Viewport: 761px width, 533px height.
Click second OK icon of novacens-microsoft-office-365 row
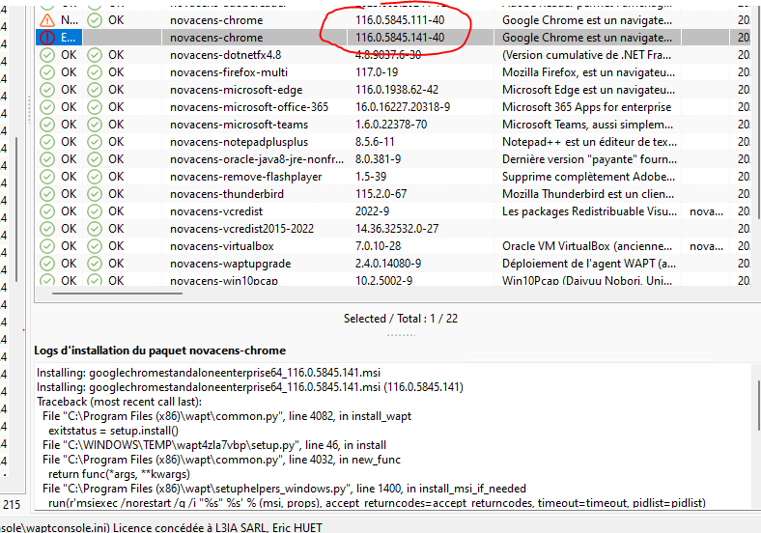(95, 107)
